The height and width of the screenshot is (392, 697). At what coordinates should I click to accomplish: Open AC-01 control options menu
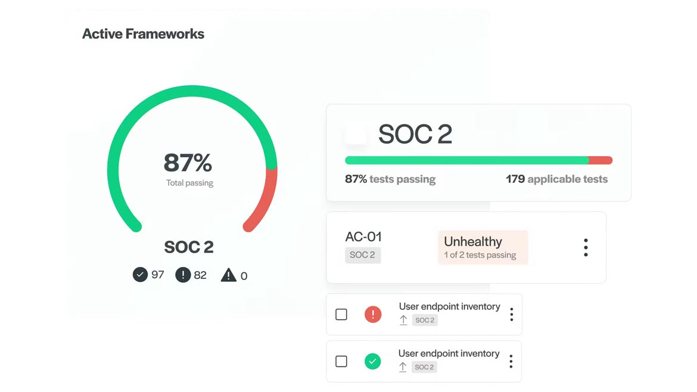pyautogui.click(x=586, y=247)
